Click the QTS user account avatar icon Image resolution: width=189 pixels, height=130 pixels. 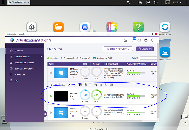[x=168, y=2]
